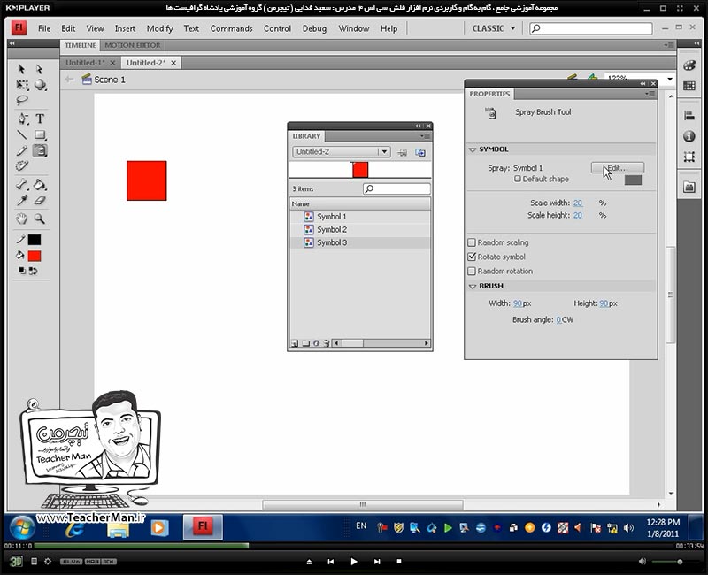Open the Commands menu
The height and width of the screenshot is (575, 708).
click(232, 28)
